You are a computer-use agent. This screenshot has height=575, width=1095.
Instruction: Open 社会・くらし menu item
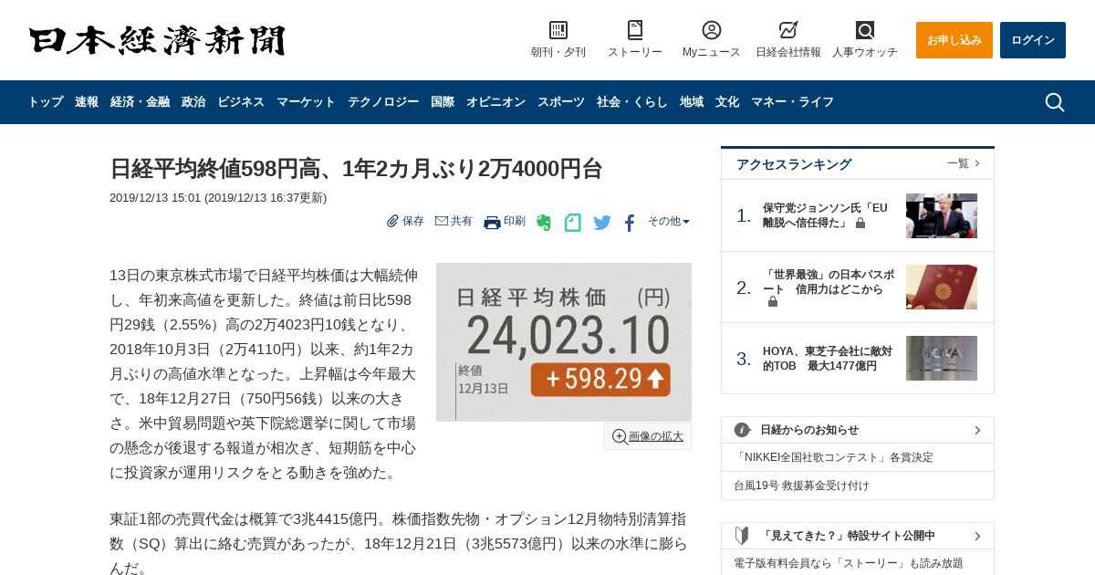(x=632, y=102)
